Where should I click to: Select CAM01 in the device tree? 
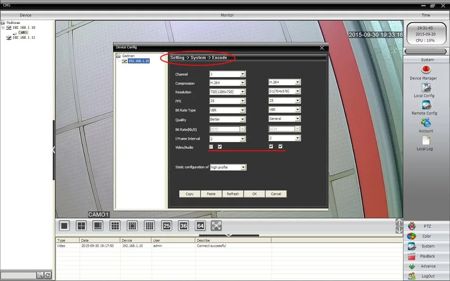(x=23, y=33)
